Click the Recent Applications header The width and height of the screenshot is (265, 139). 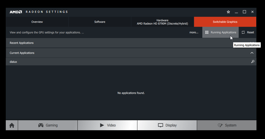coord(131,43)
